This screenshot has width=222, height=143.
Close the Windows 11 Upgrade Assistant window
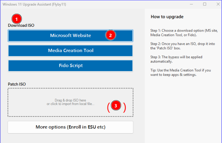tap(218, 4)
